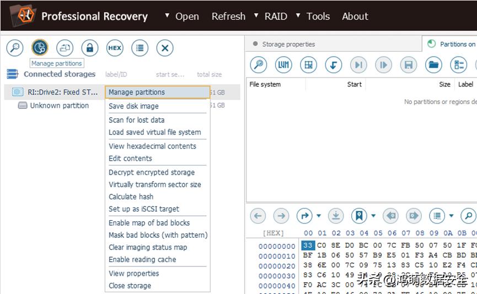Click the list view icon in left toolbar

click(140, 48)
